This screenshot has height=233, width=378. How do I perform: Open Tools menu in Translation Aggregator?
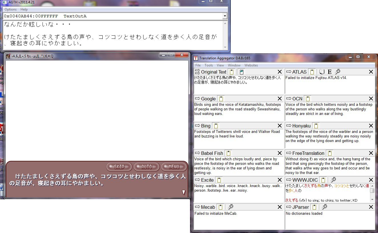[209, 65]
